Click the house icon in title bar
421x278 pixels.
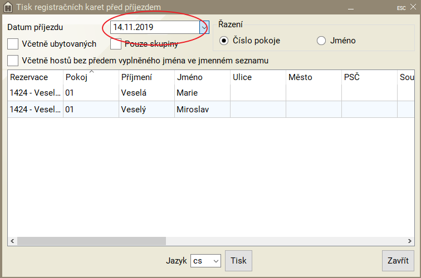pos(8,7)
